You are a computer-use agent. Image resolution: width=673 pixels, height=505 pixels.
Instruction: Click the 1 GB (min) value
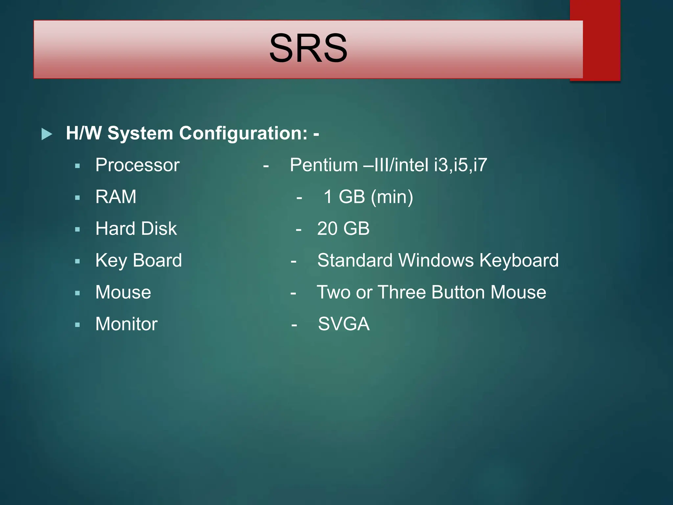pos(368,197)
